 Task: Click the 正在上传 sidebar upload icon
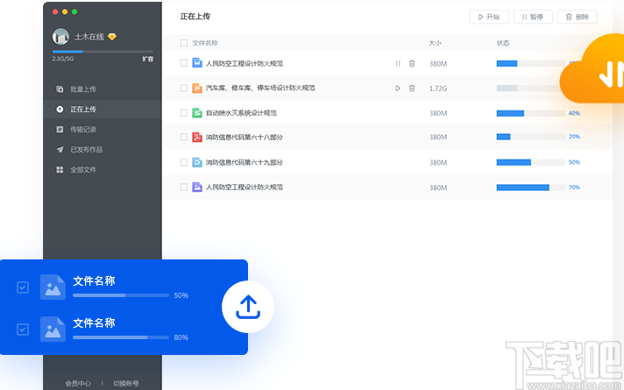(x=60, y=109)
